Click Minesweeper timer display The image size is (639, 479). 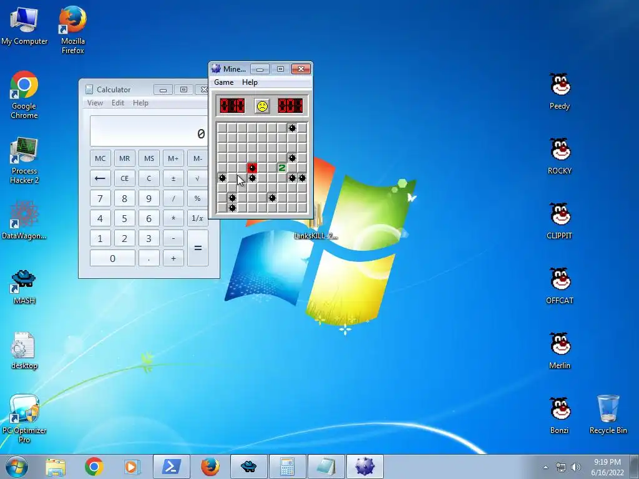pyautogui.click(x=290, y=106)
